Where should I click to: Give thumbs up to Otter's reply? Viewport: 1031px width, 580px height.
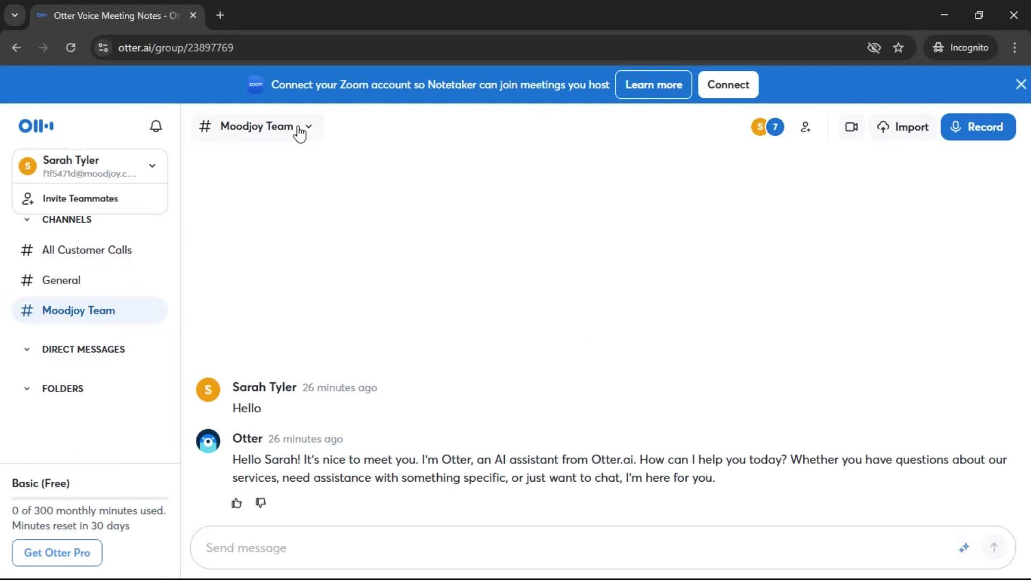(237, 503)
